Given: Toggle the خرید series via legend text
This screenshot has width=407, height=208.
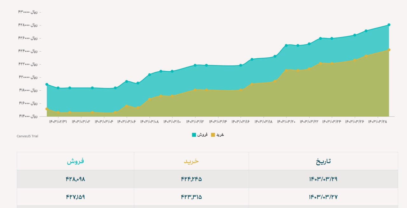Looking at the screenshot, I should (x=220, y=135).
